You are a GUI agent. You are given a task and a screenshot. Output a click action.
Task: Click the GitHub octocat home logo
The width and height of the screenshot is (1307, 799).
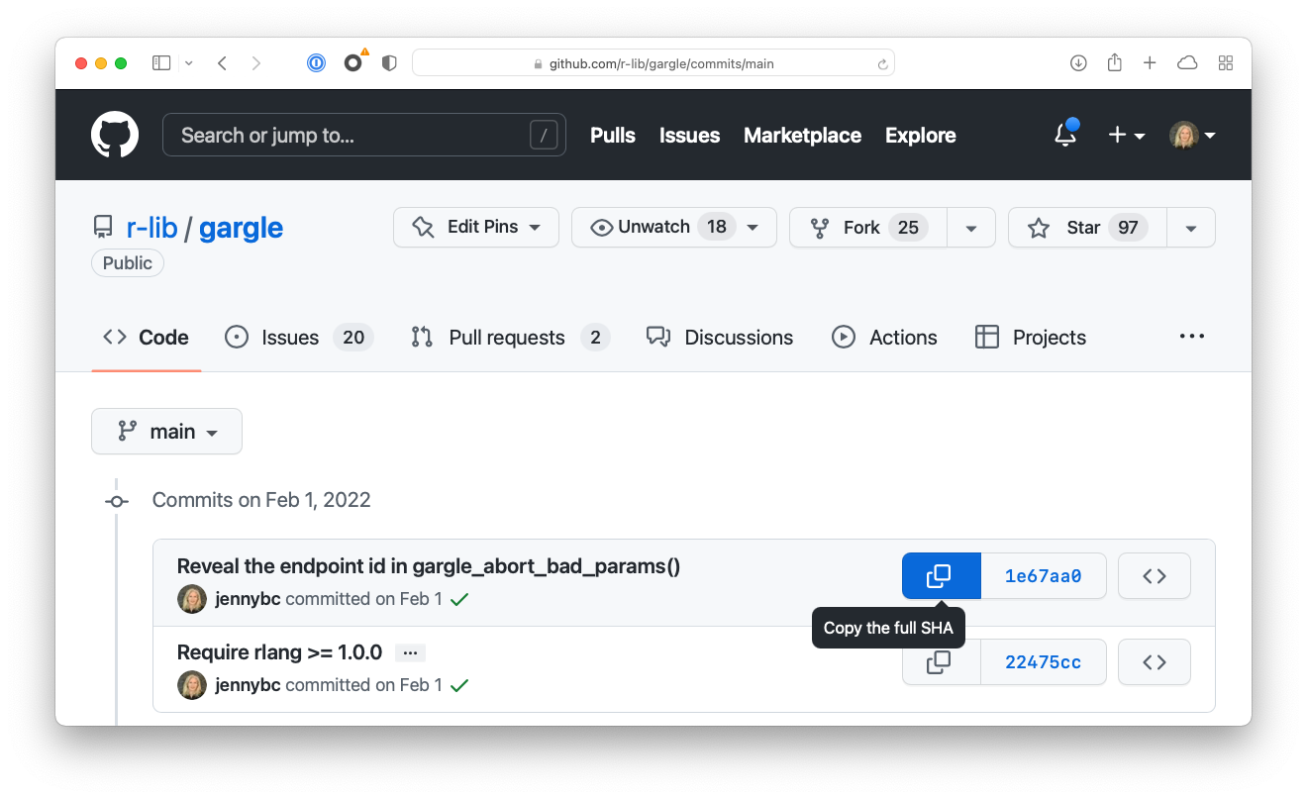pyautogui.click(x=114, y=135)
